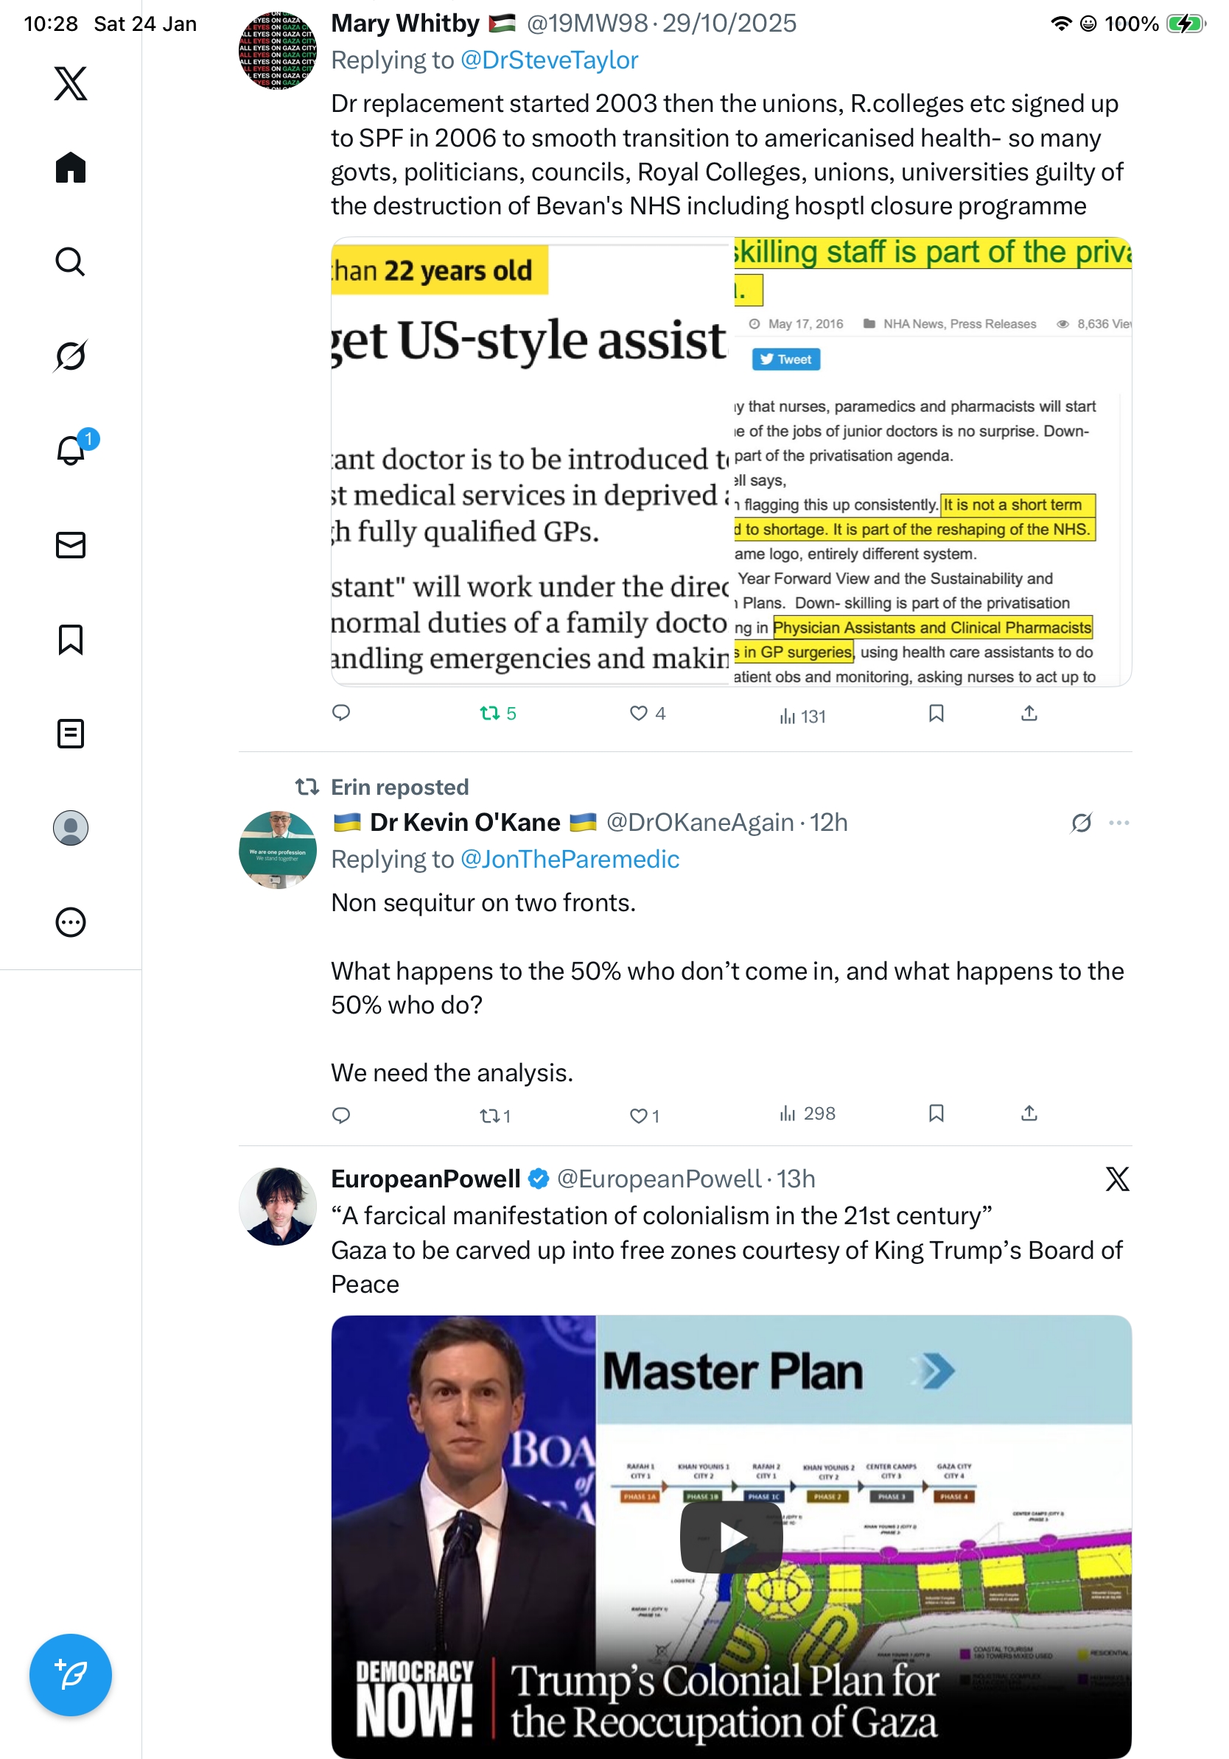Like Mary Whitby's reply

point(648,713)
